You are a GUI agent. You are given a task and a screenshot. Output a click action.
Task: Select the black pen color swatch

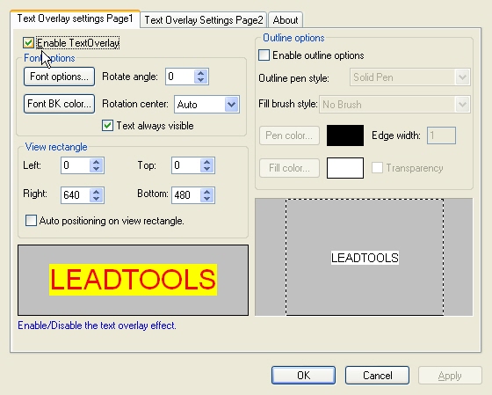[345, 135]
